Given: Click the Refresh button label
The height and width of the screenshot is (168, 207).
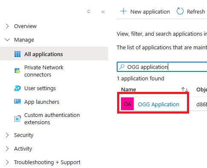Looking at the screenshot, I should click(196, 11).
